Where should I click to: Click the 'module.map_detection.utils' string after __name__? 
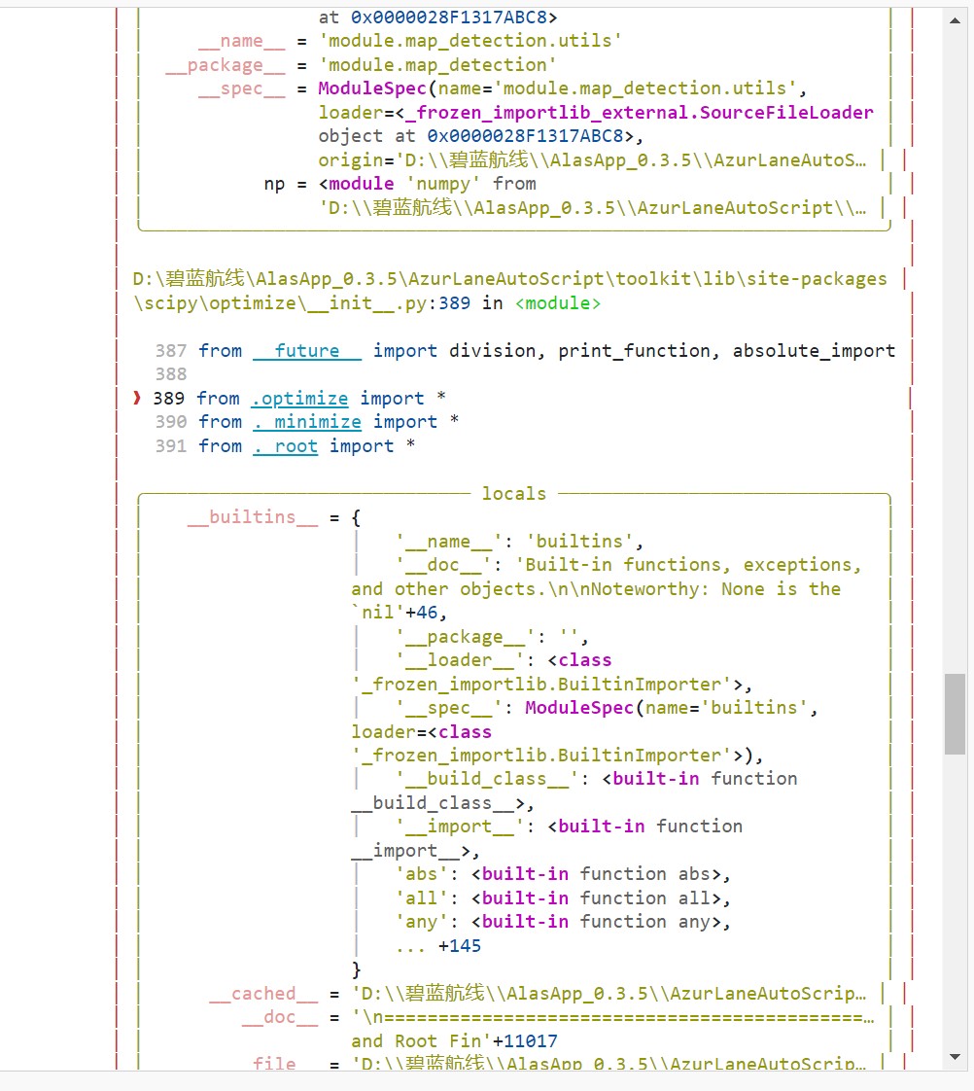[470, 41]
